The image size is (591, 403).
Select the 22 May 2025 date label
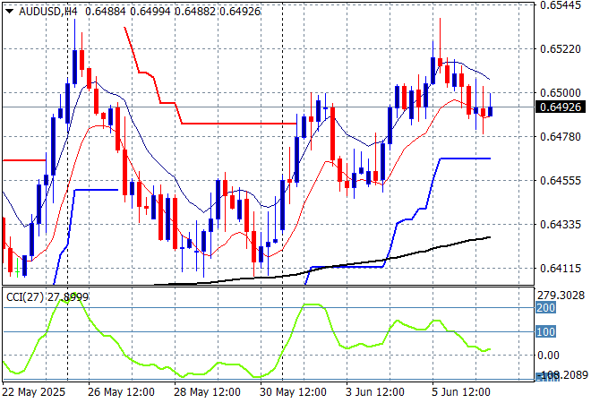pyautogui.click(x=33, y=392)
